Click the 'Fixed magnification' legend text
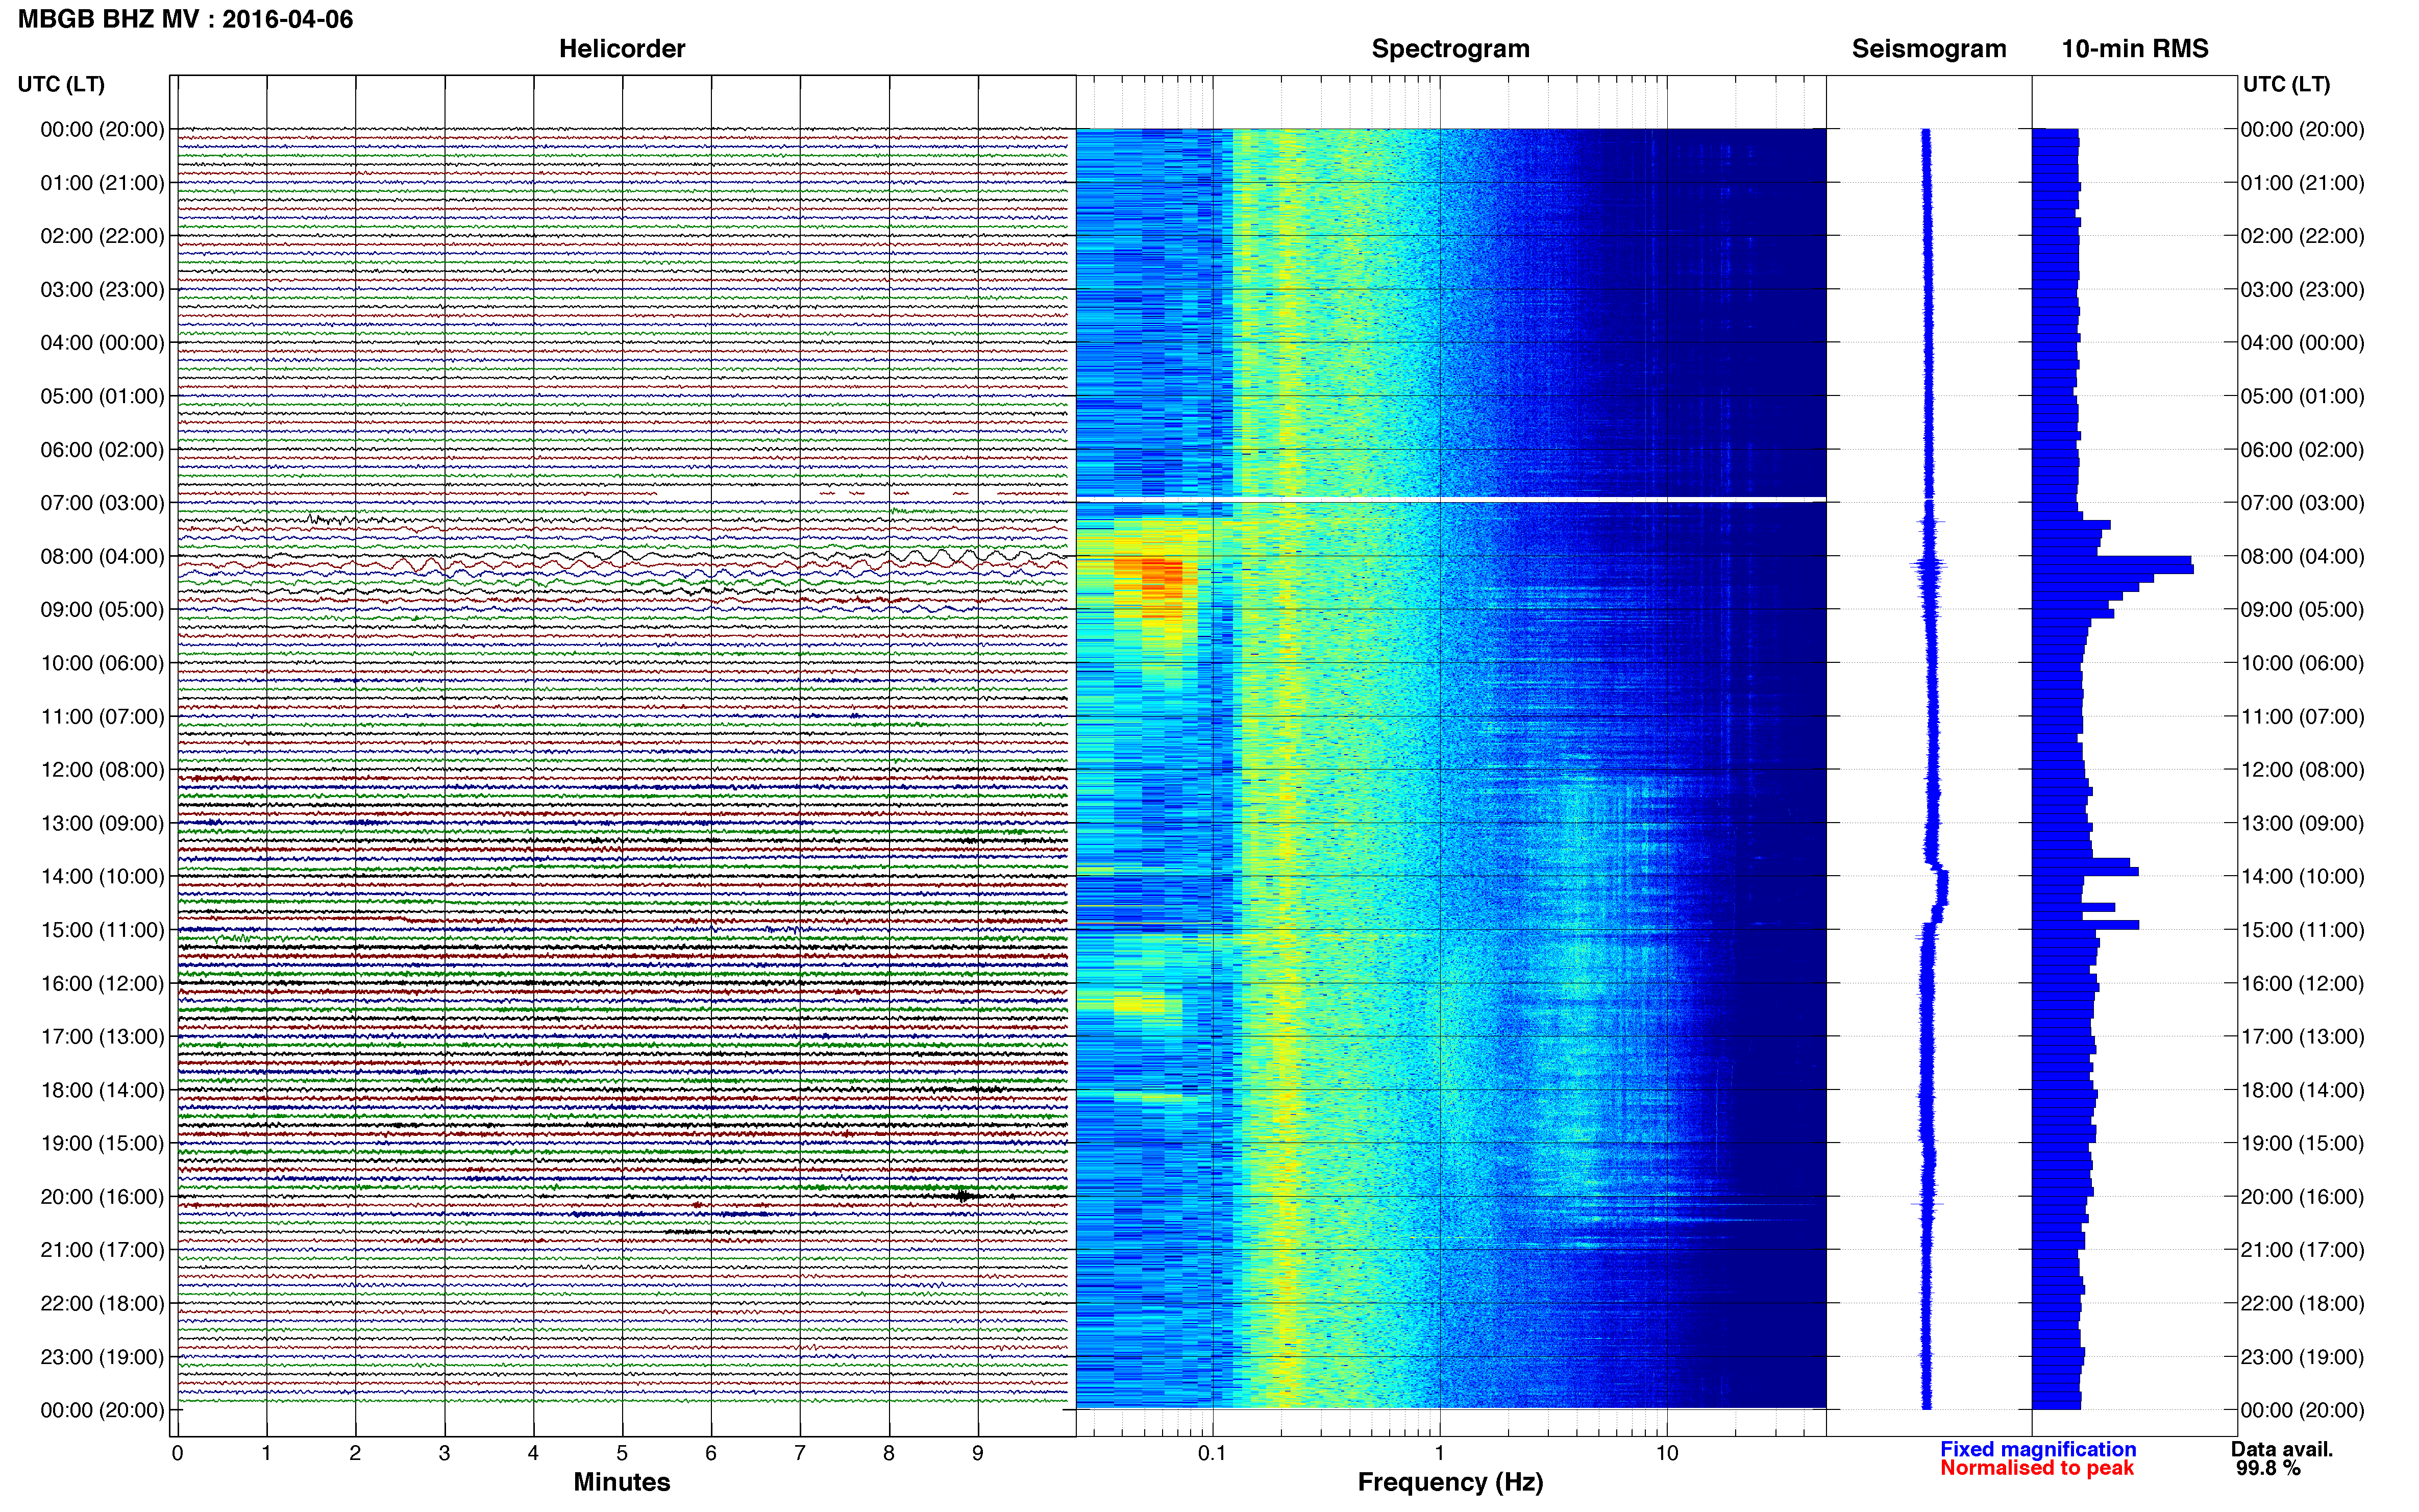The image size is (2419, 1512). click(x=2038, y=1449)
